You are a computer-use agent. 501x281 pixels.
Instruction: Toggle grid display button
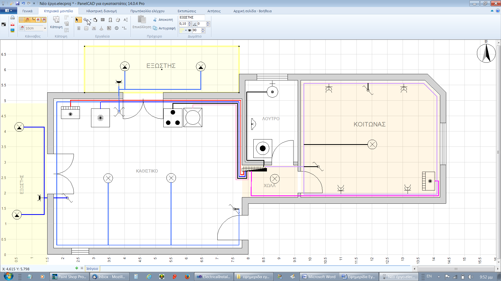[21, 20]
